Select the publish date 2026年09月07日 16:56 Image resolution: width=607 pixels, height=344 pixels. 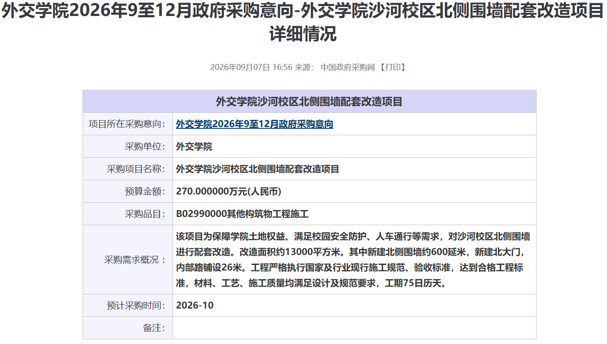252,67
